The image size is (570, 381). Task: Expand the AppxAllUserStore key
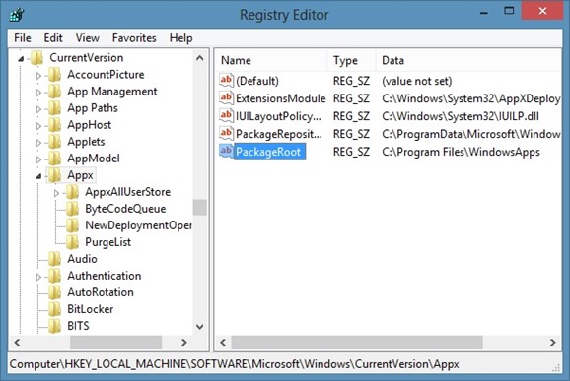pyautogui.click(x=56, y=193)
